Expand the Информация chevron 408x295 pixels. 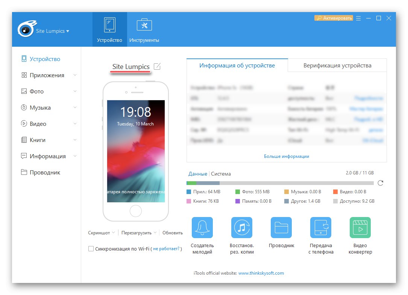pos(75,156)
